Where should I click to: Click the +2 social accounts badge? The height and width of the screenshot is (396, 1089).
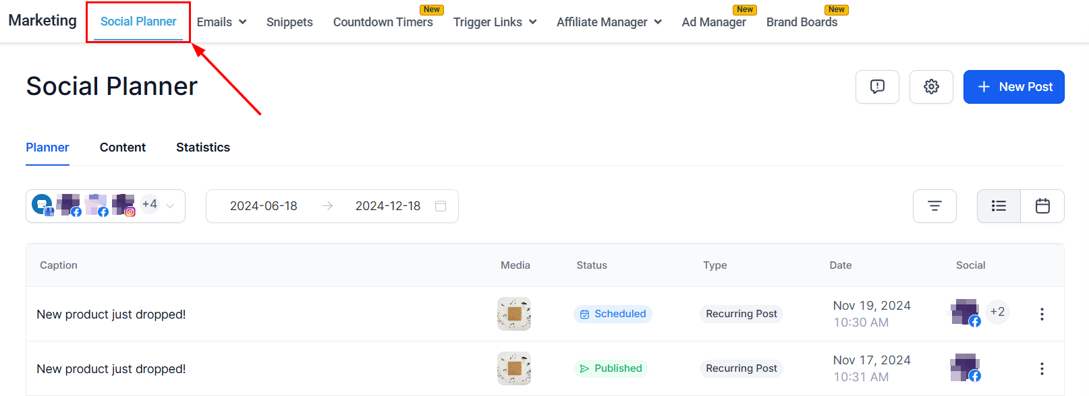997,312
